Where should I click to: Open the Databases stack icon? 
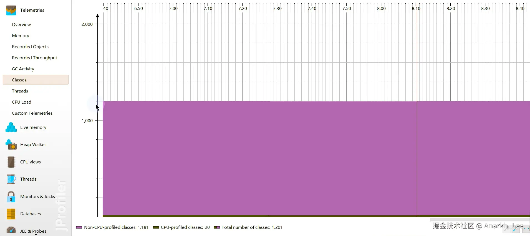click(x=11, y=214)
